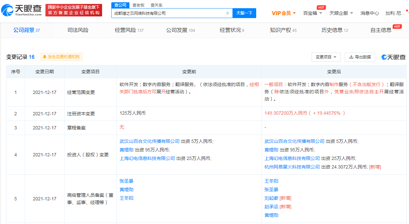Click the 变更项目 column header
409x224 pixels.
91,72
